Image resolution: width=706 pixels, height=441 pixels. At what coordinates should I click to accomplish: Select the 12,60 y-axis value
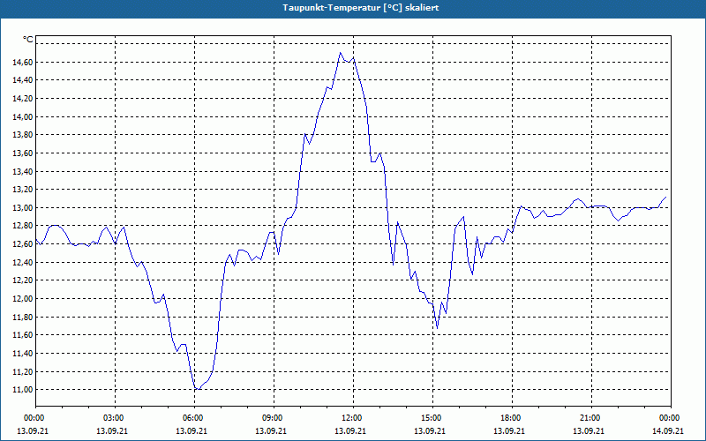[23, 244]
